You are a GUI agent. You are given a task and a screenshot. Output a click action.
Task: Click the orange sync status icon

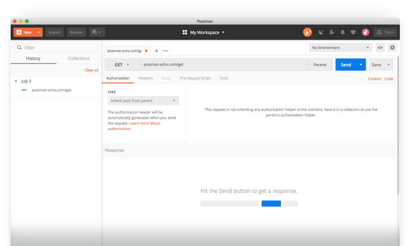pyautogui.click(x=307, y=33)
